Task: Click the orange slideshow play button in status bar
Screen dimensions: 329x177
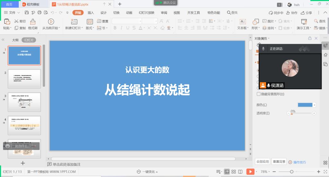Action: [x=251, y=172]
